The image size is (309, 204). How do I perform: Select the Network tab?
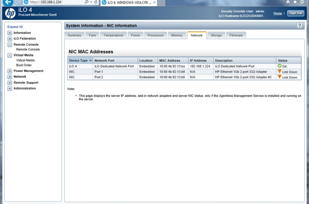click(x=196, y=36)
